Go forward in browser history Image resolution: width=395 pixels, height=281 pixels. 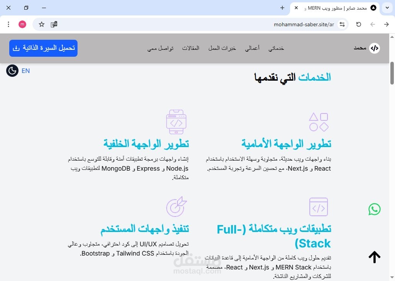click(387, 24)
